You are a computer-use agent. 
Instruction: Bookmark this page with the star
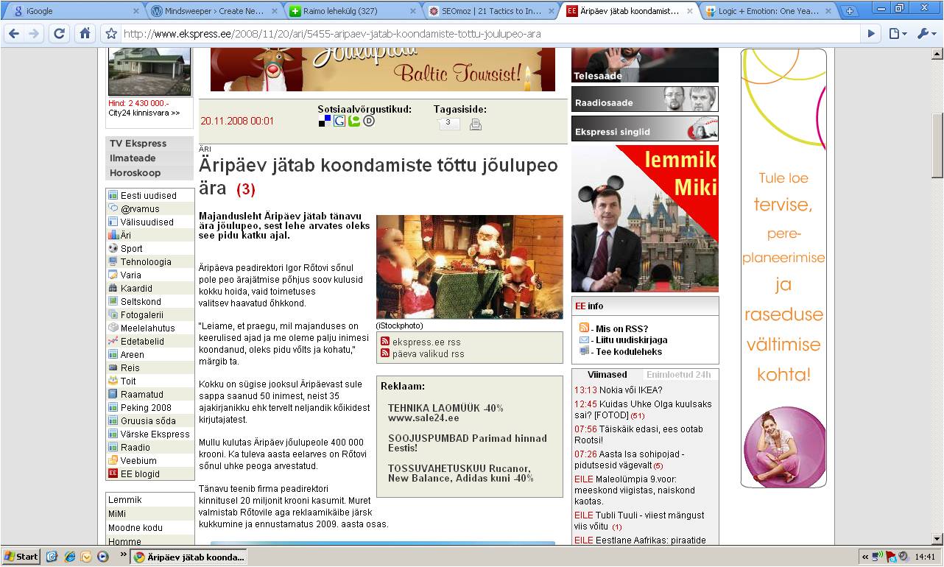tap(111, 33)
